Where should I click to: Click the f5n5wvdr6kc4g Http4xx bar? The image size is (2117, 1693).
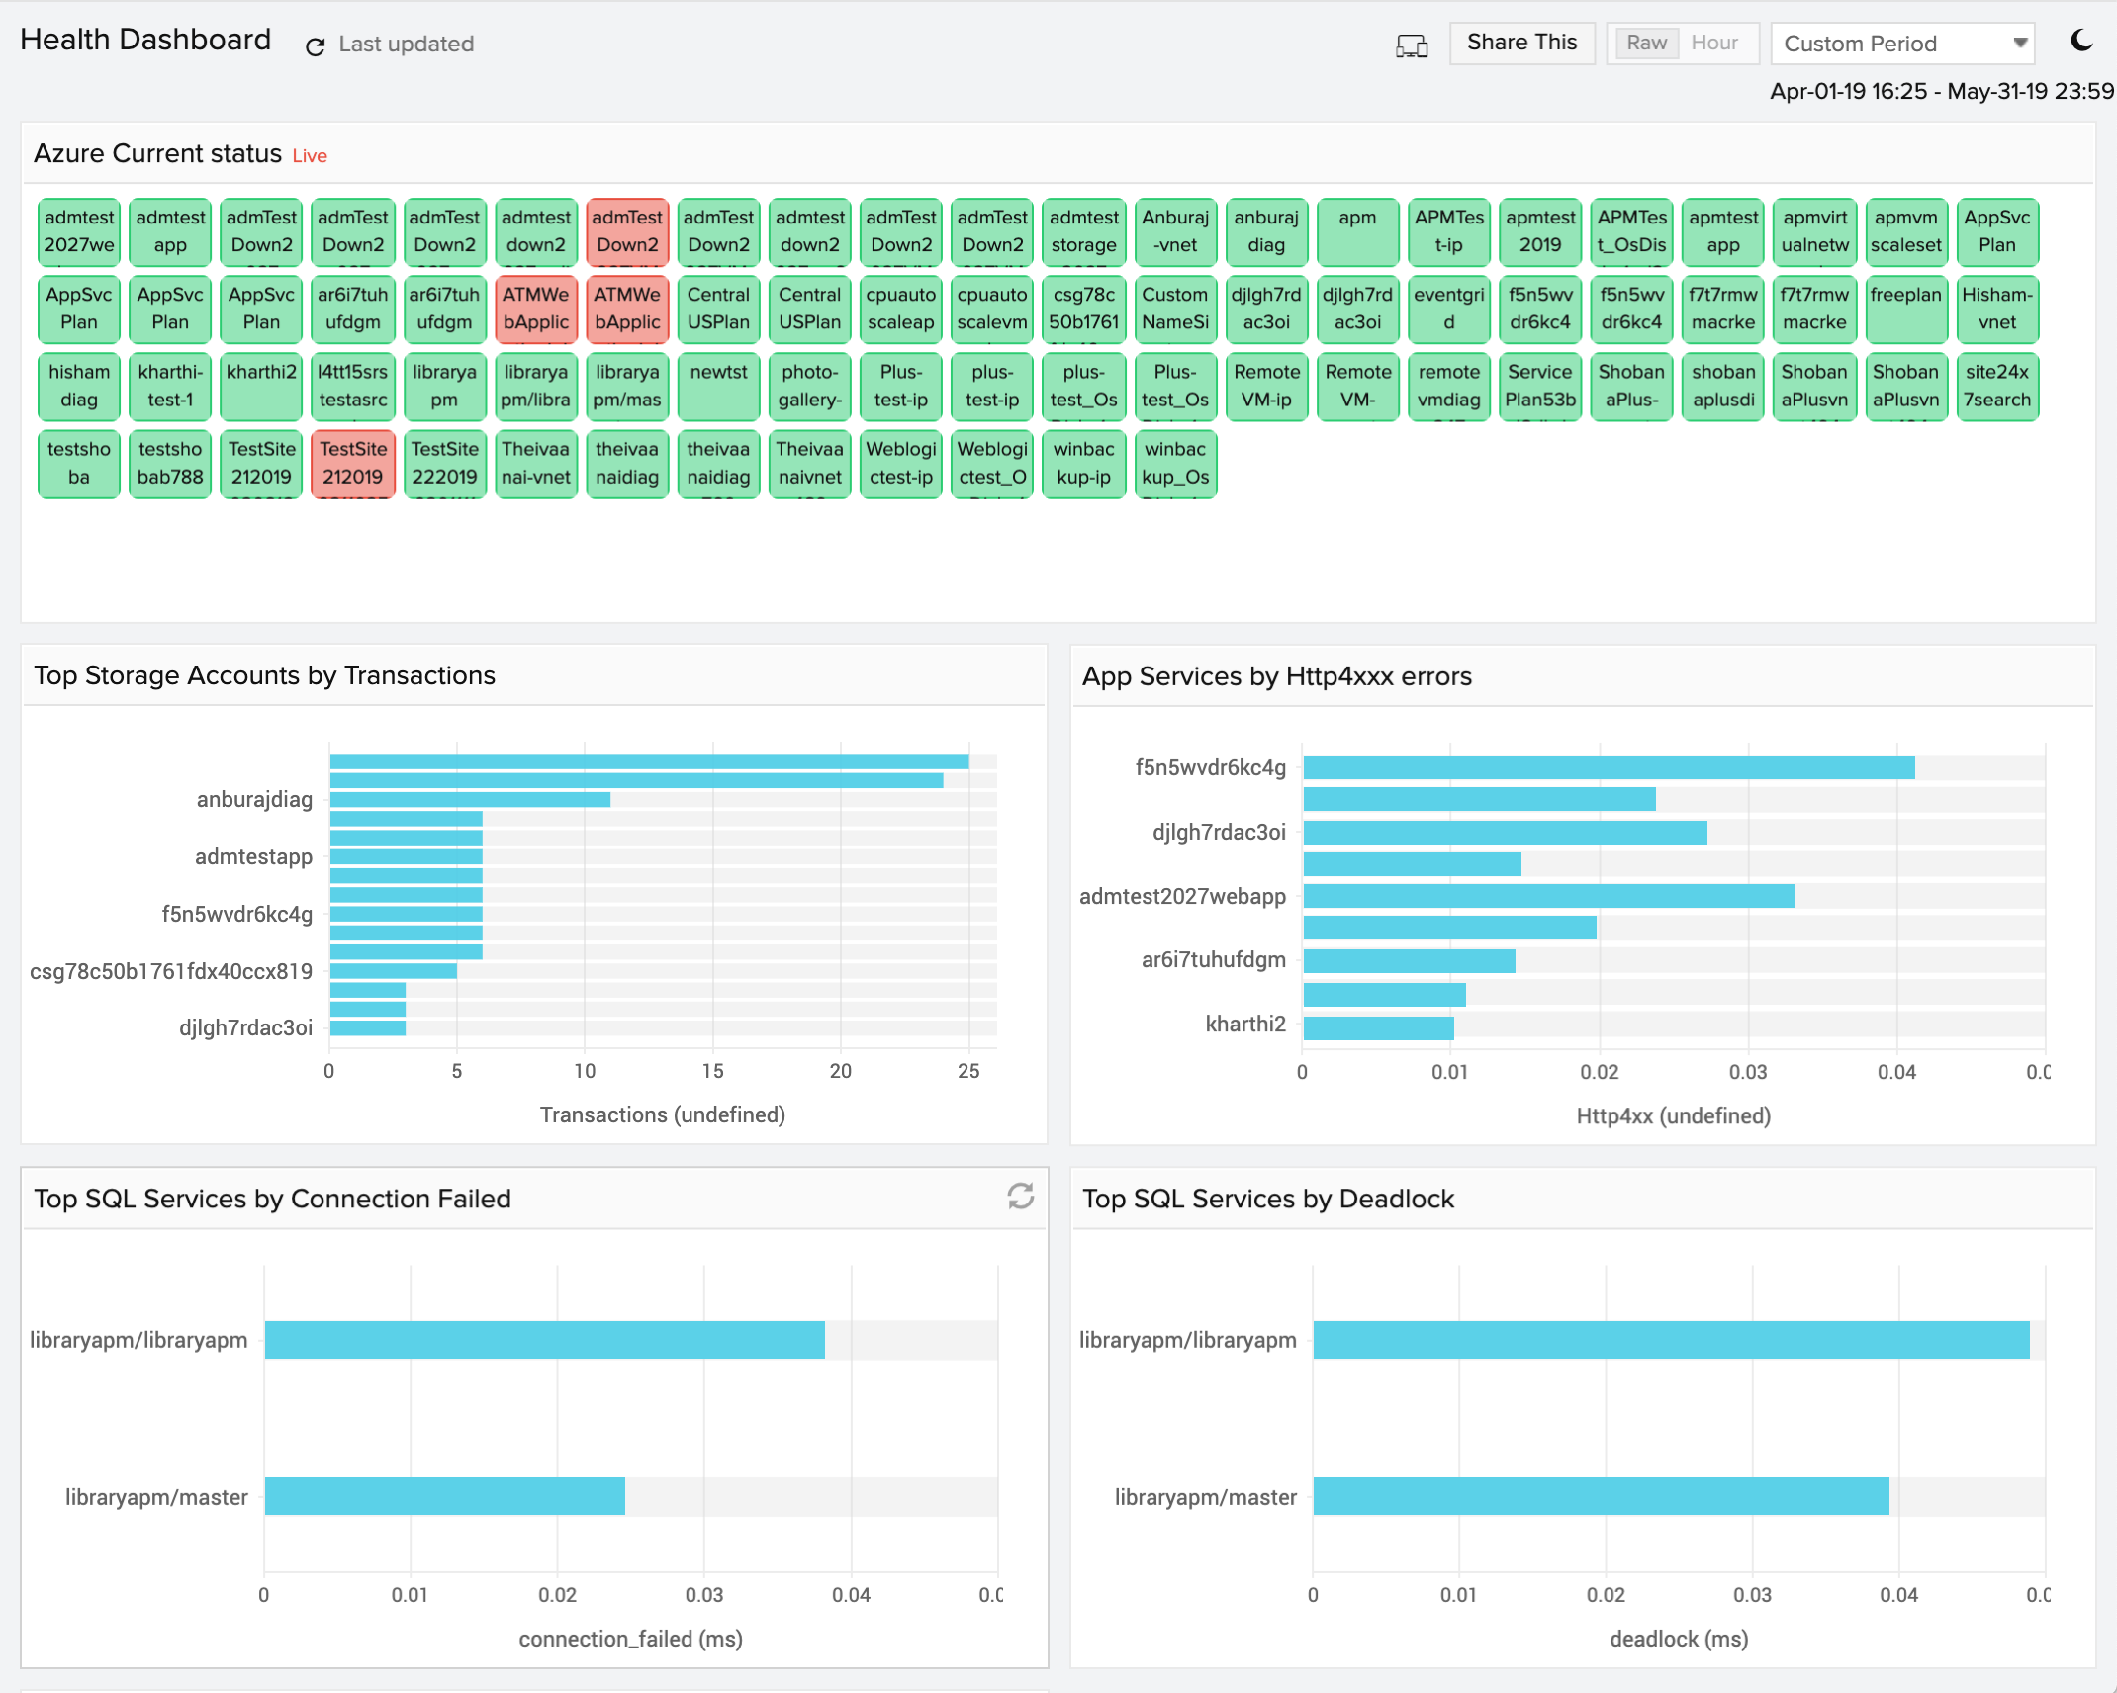pyautogui.click(x=1609, y=767)
